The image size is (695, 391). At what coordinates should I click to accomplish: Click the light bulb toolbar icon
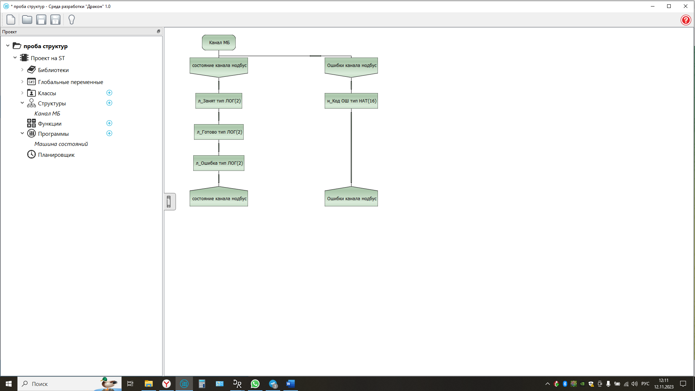tap(71, 20)
